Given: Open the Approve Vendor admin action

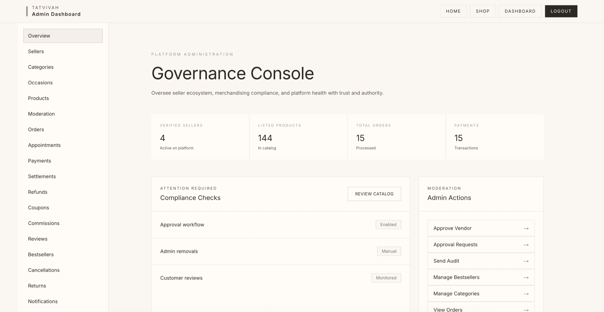Looking at the screenshot, I should pos(481,228).
